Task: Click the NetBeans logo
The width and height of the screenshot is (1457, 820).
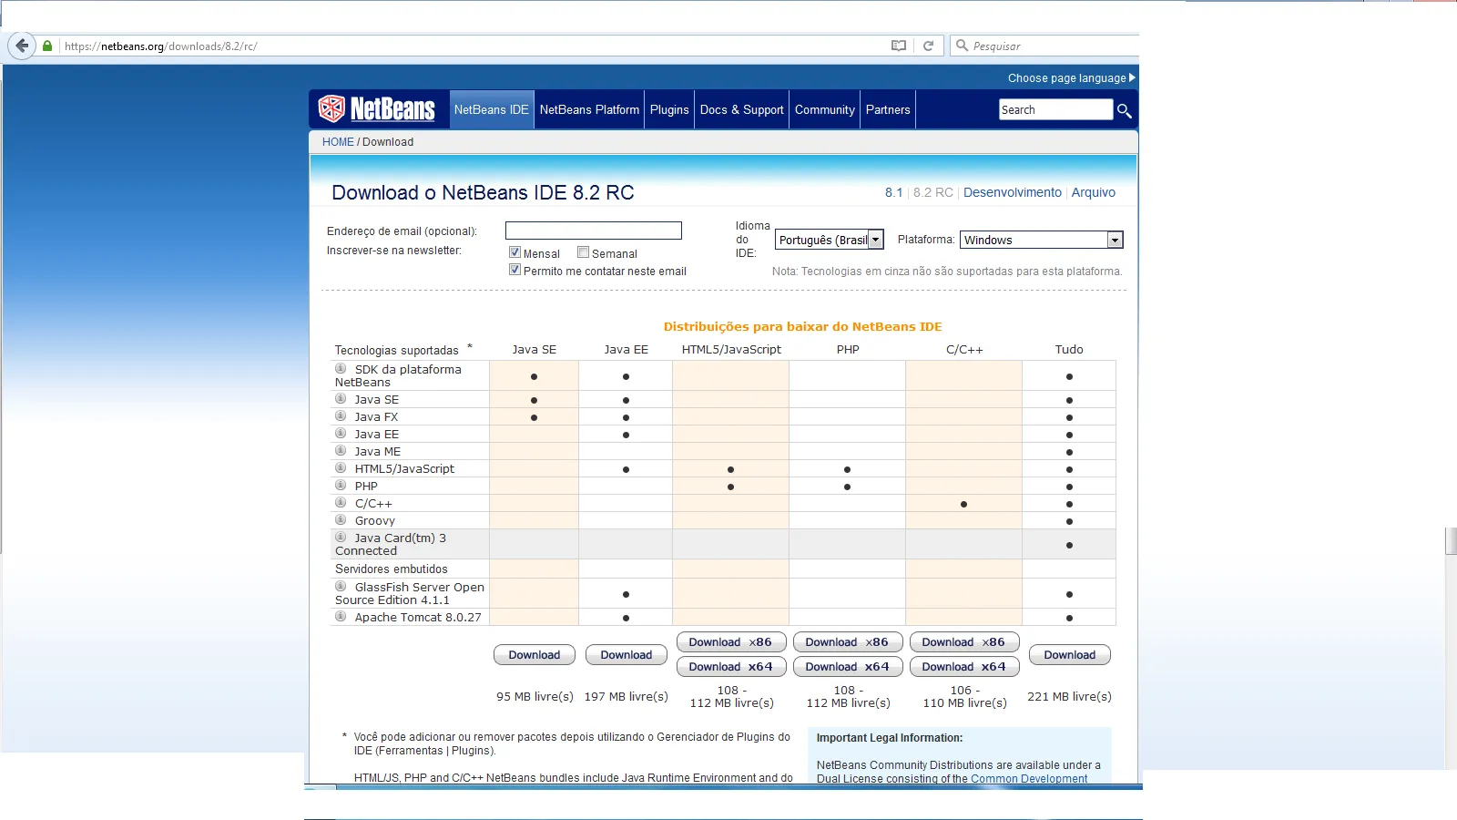Action: tap(377, 109)
